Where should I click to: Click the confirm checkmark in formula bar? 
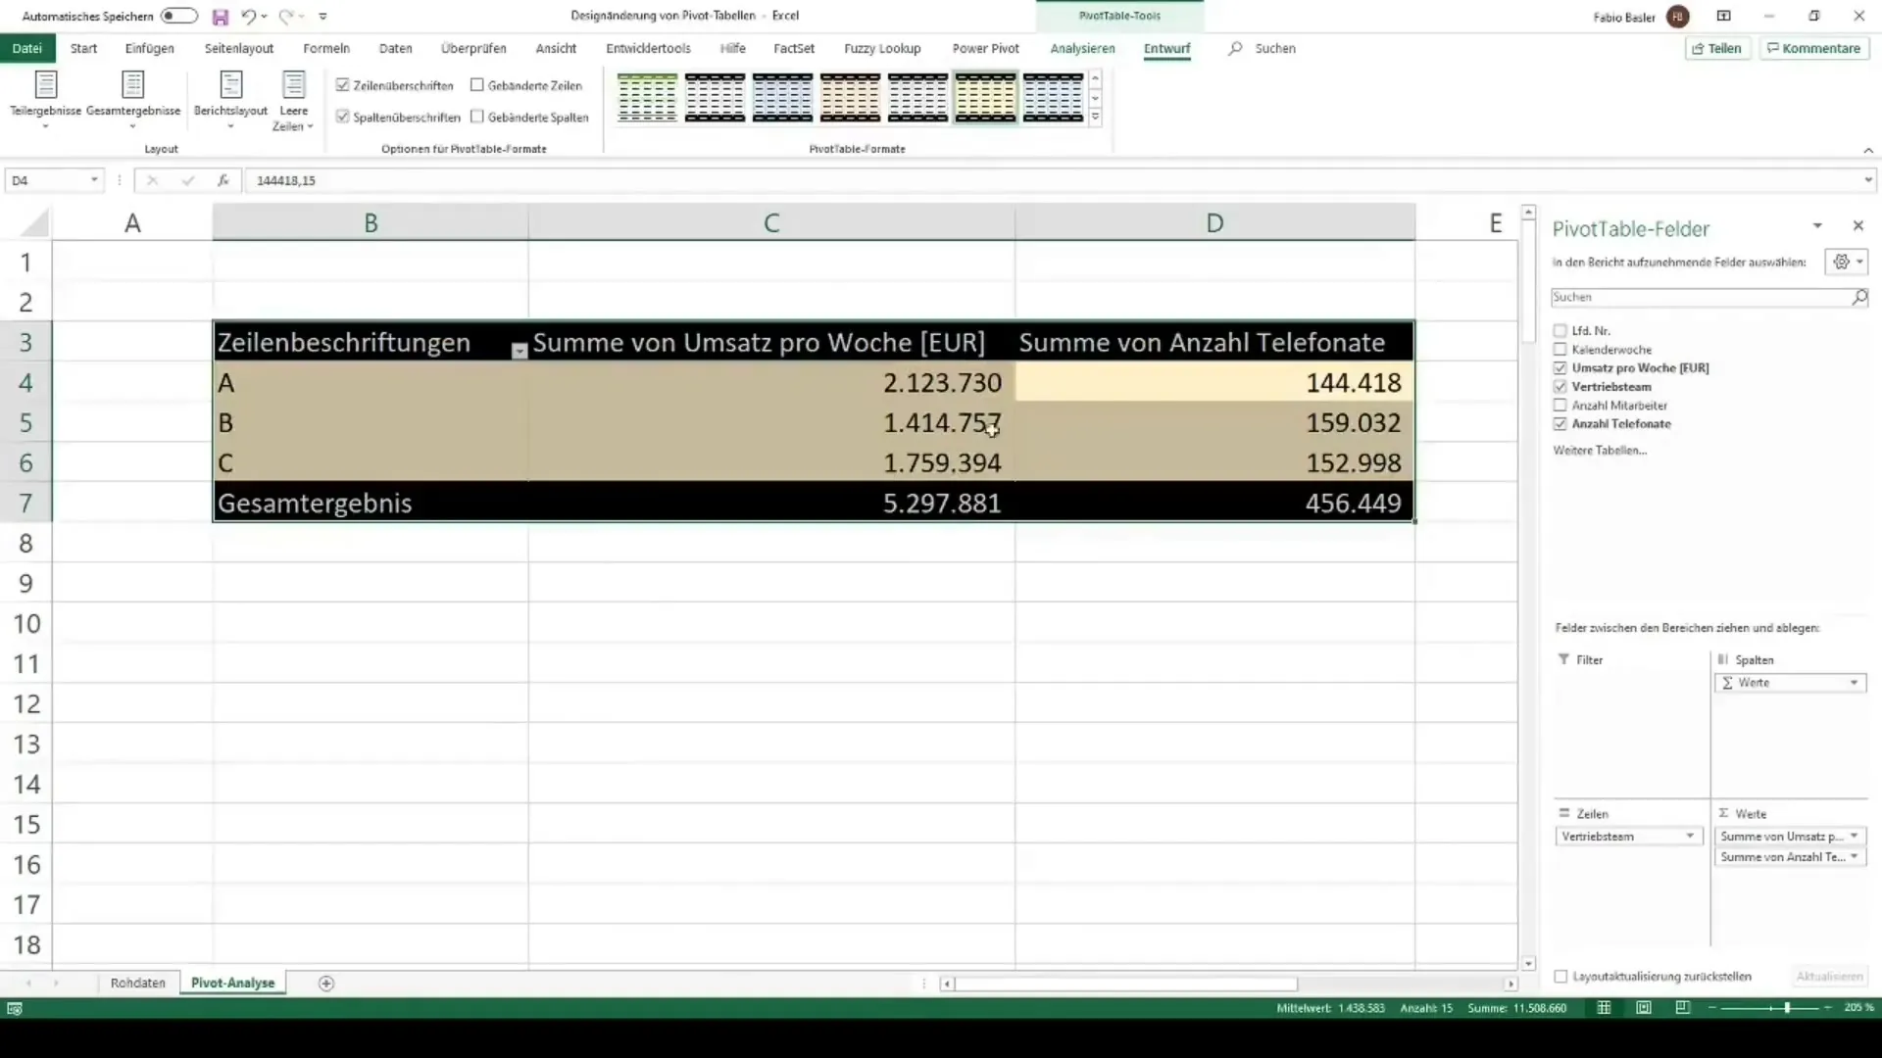188,180
